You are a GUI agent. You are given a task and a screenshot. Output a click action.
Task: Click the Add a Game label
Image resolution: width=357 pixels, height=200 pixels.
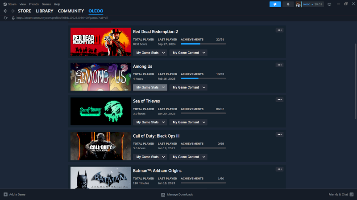click(x=17, y=194)
